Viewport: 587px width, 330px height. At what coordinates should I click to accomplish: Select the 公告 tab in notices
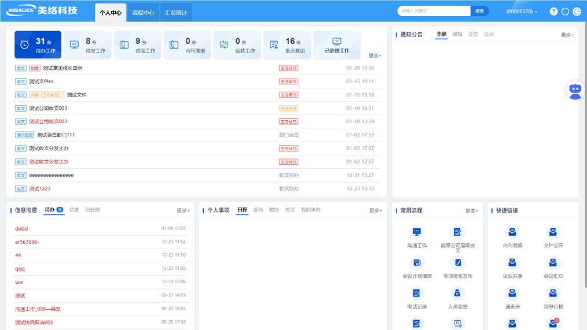pyautogui.click(x=473, y=35)
